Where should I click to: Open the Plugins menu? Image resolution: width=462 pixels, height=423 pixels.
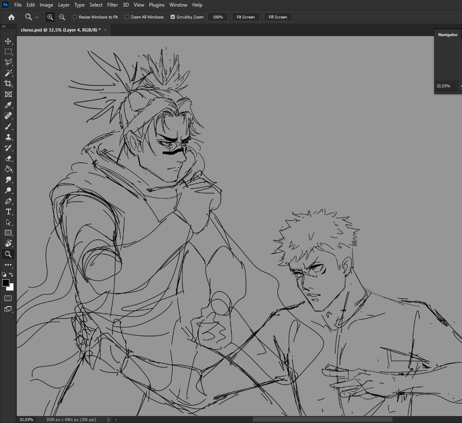click(157, 5)
